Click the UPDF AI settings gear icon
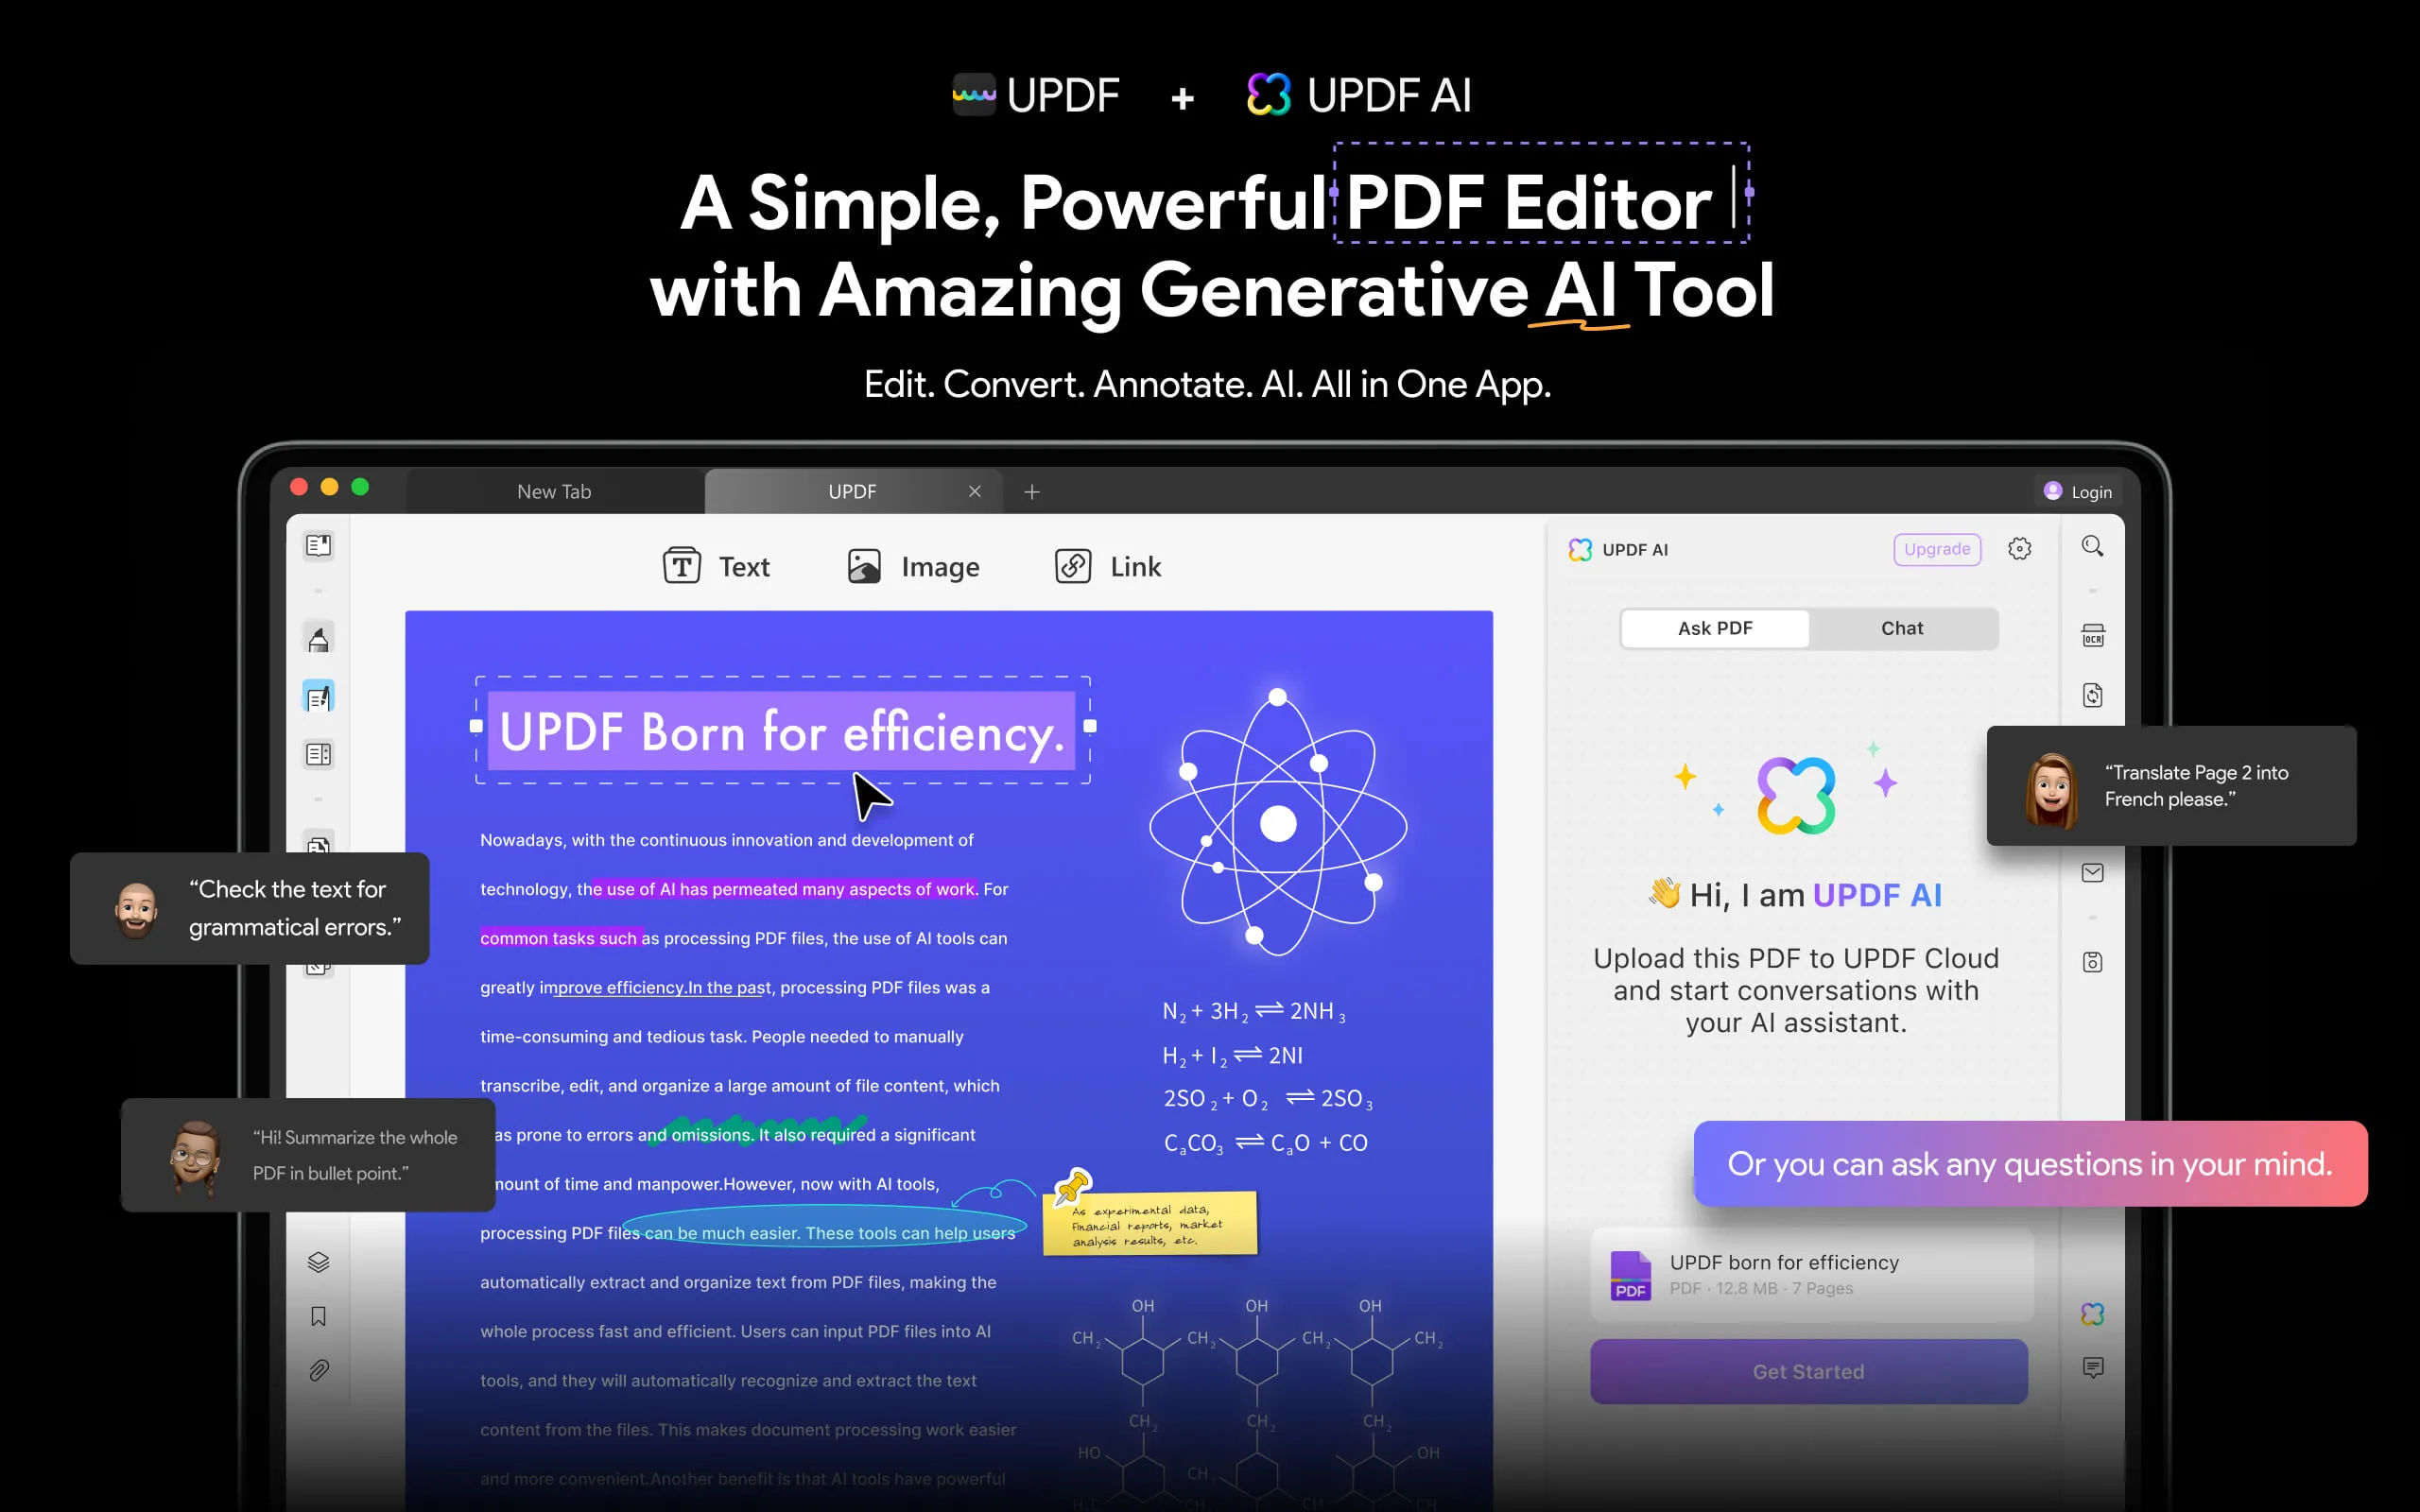Image resolution: width=2420 pixels, height=1512 pixels. [x=2017, y=547]
